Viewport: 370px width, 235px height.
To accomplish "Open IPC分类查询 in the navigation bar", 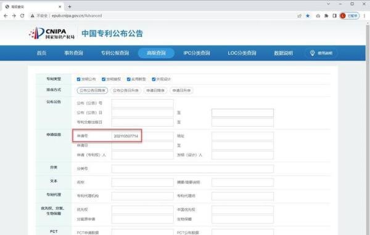I will tap(197, 53).
